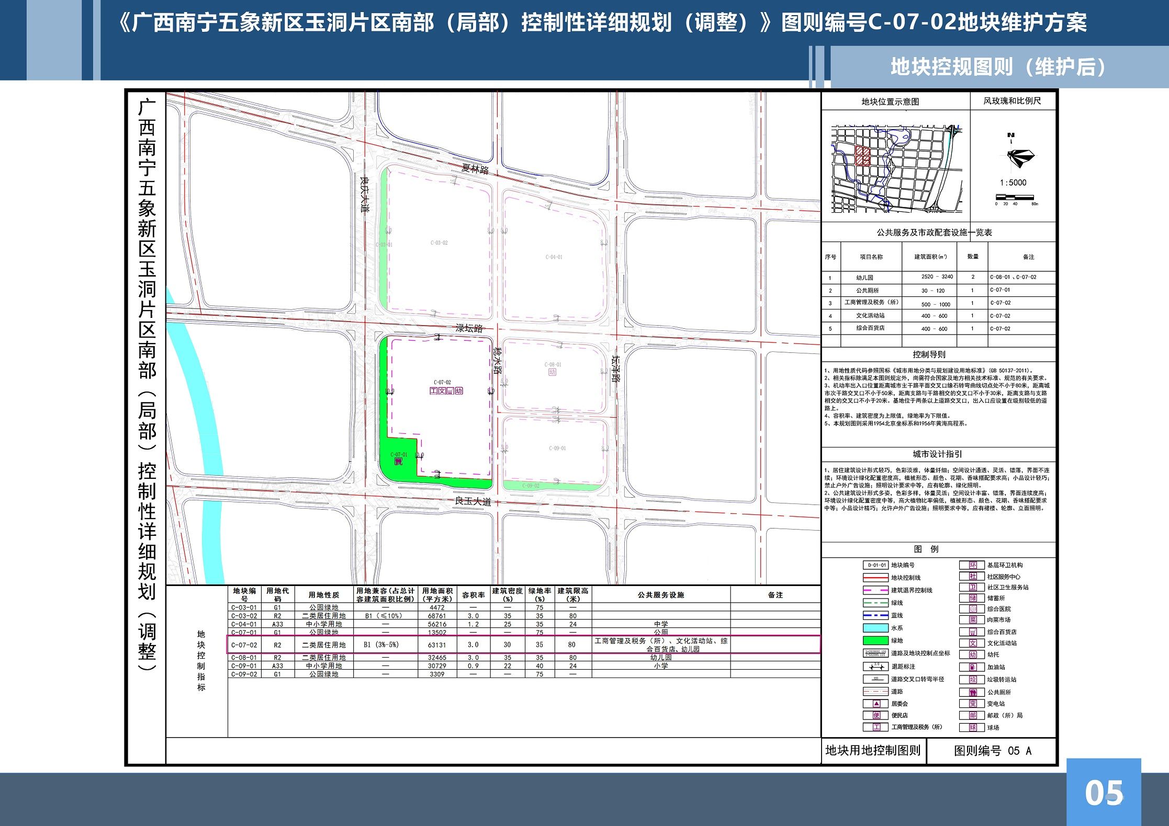Click the 道路交叉口转弯半径 legend symbol
This screenshot has width=1169, height=826.
[x=875, y=679]
